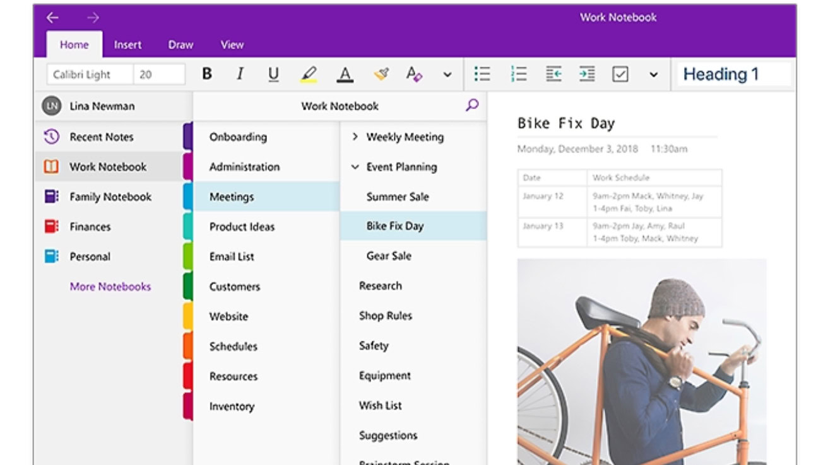Open the Draw tab
This screenshot has height=465, width=828.
click(180, 45)
